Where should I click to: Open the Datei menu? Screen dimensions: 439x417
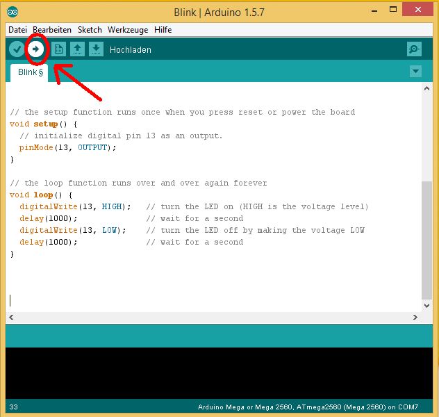17,30
